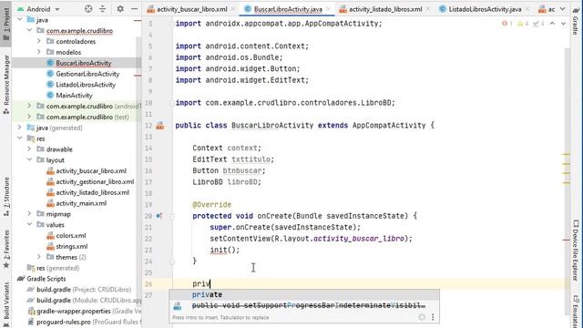Expand com.example.crudlibro (androidTest) package
Image resolution: width=583 pixels, height=328 pixels.
(30, 106)
